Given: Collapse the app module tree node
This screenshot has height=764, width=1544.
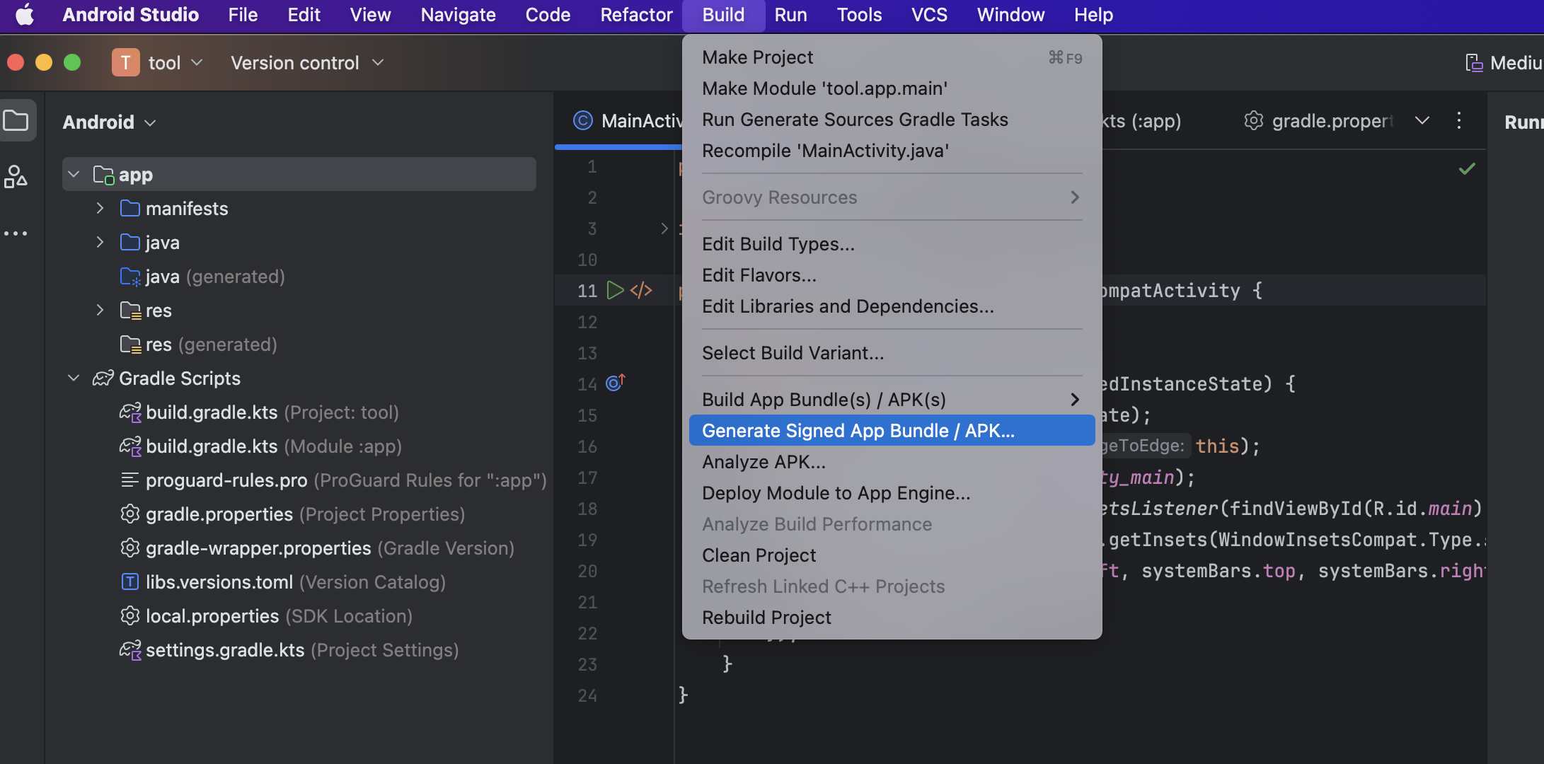Looking at the screenshot, I should 74,174.
